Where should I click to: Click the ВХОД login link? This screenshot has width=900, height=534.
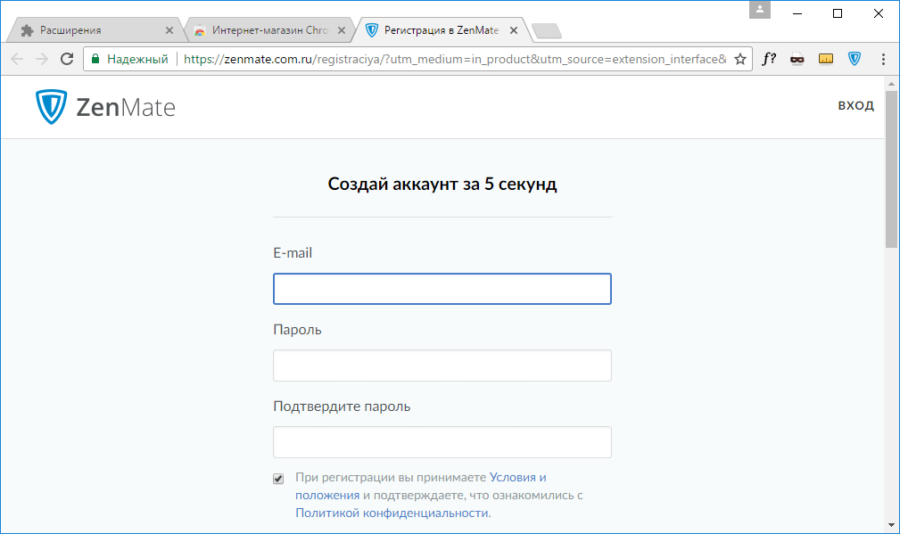855,105
